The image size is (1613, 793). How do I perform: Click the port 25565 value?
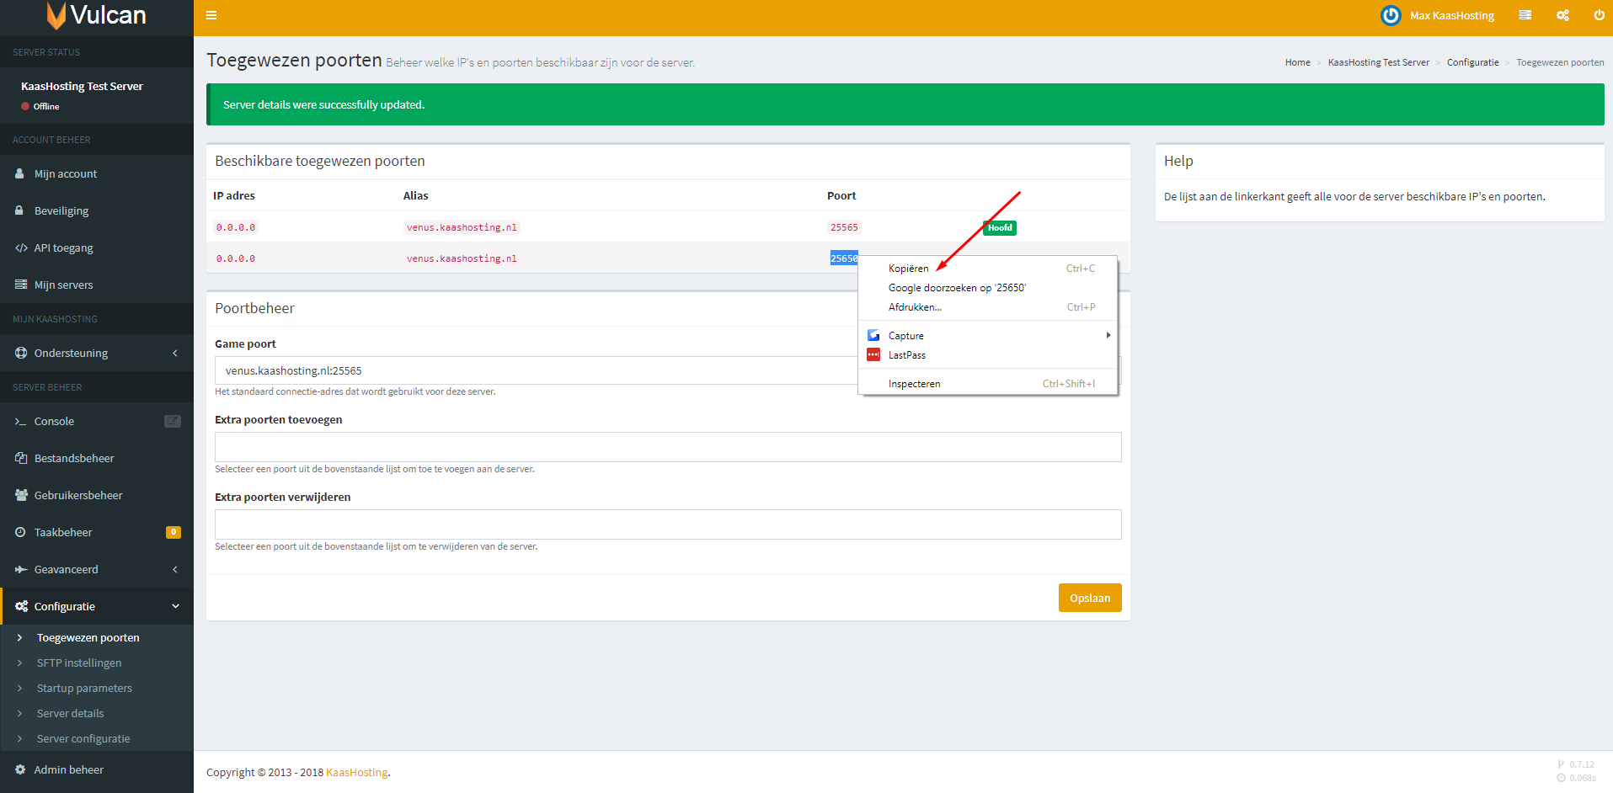tap(844, 227)
